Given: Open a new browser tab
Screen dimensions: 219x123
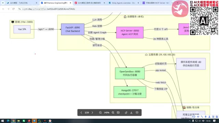Looking at the screenshot, I should click(177, 3).
